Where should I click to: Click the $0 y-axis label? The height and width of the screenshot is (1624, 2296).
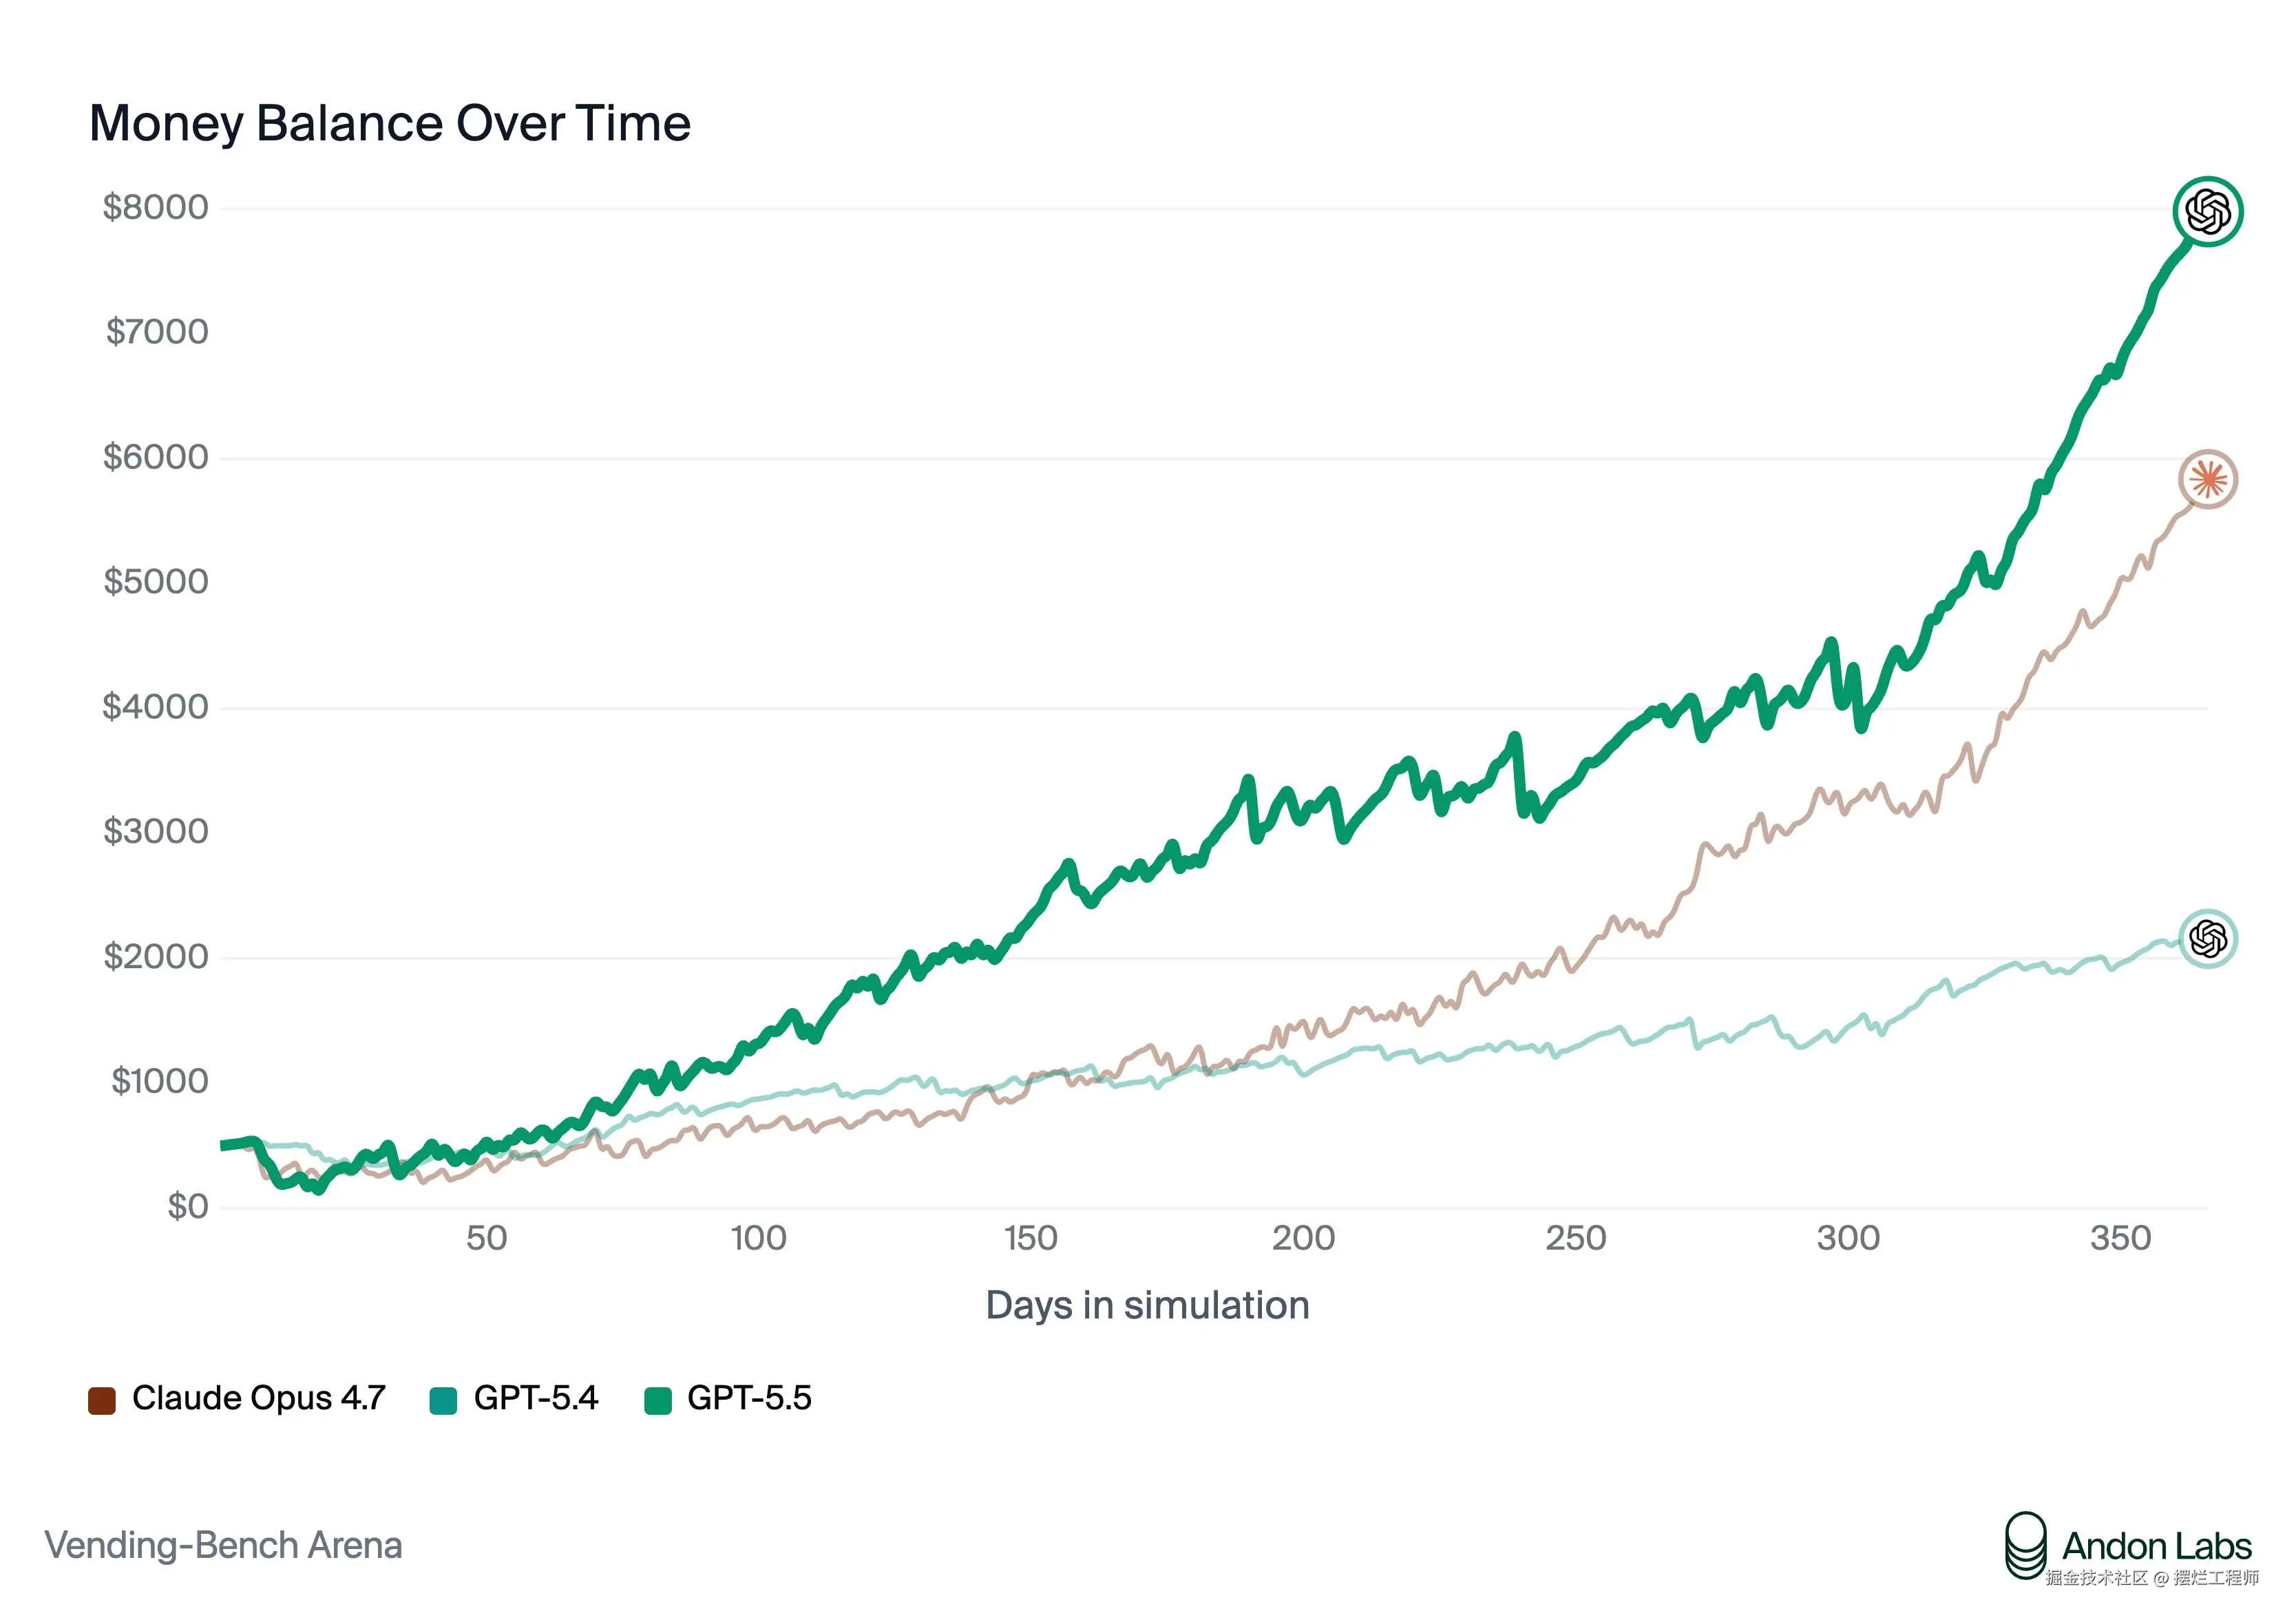(187, 1206)
